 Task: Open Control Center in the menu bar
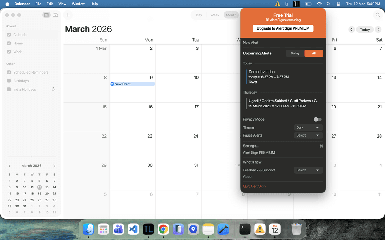pyautogui.click(x=338, y=4)
